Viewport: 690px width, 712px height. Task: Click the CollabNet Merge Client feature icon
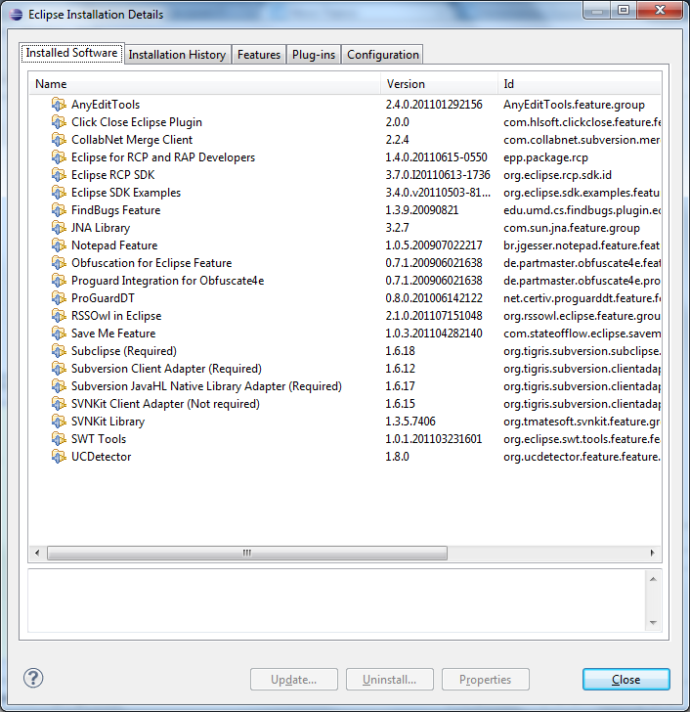click(x=58, y=140)
